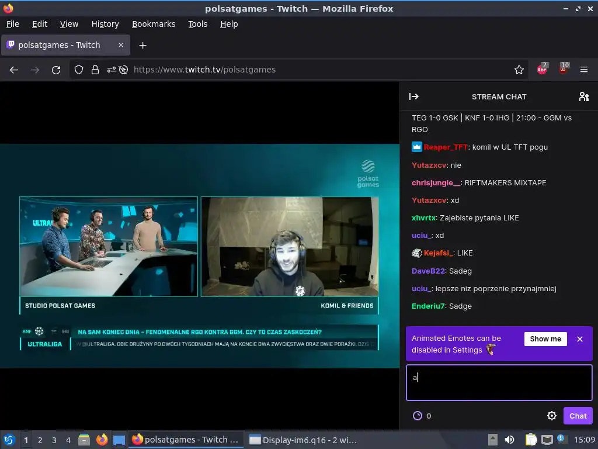Click the show desktop taskbar icon
Viewport: 598px width, 449px height.
(x=119, y=440)
